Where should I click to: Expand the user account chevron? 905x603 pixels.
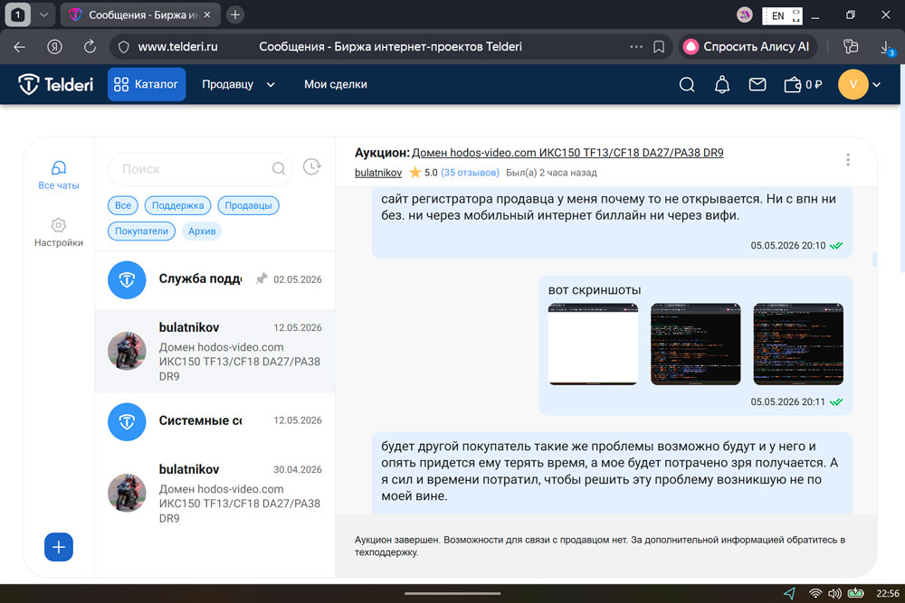pyautogui.click(x=877, y=85)
